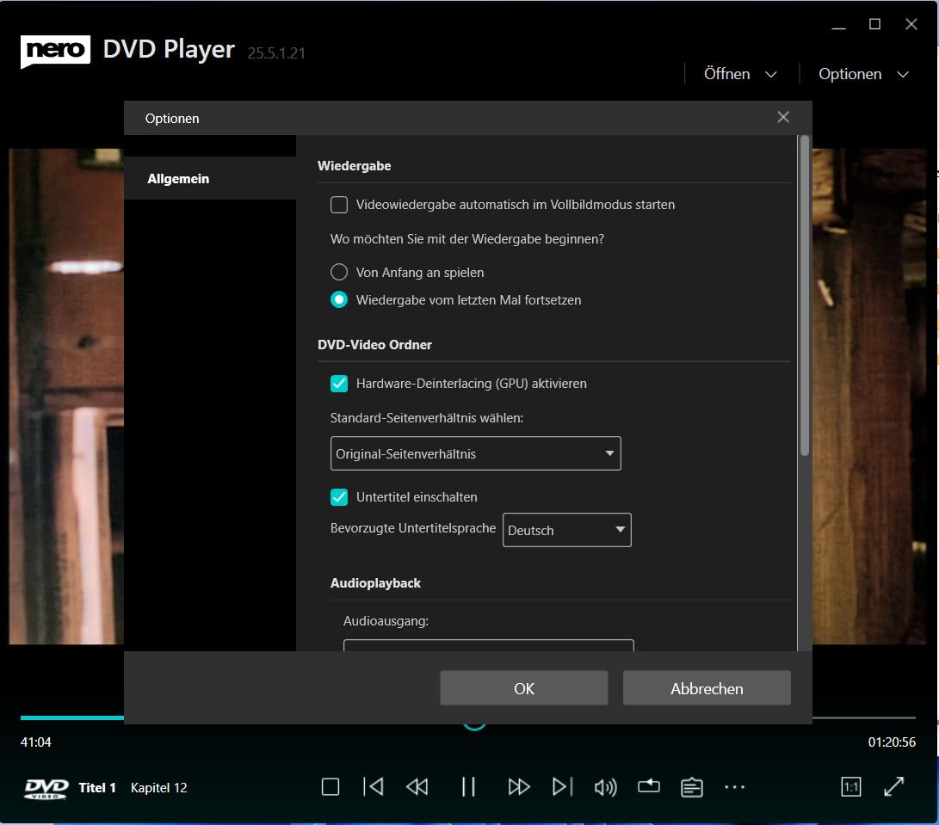
Task: Click the Audioausgang label
Action: [x=386, y=621]
